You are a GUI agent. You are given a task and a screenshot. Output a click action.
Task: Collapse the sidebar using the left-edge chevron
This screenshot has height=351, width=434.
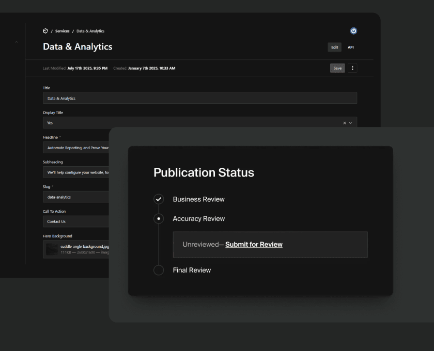pyautogui.click(x=16, y=42)
